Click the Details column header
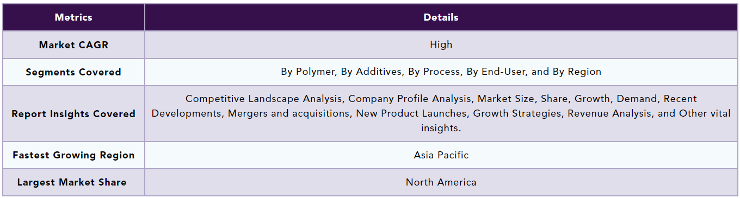This screenshot has width=740, height=198. tap(441, 17)
